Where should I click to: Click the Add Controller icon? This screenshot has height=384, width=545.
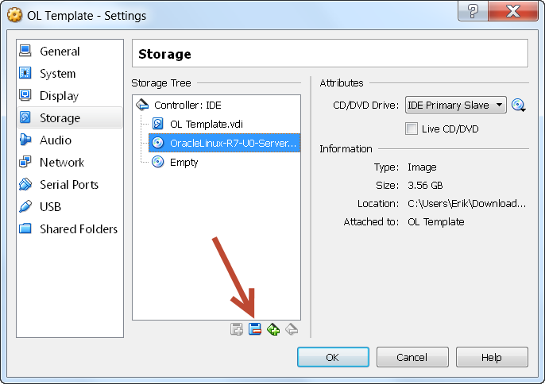(x=237, y=328)
